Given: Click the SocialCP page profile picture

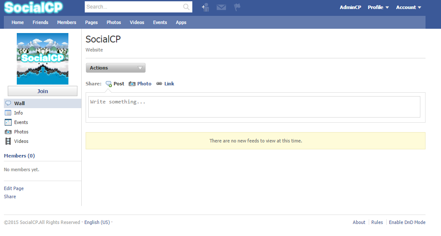Looking at the screenshot, I should click(x=43, y=59).
